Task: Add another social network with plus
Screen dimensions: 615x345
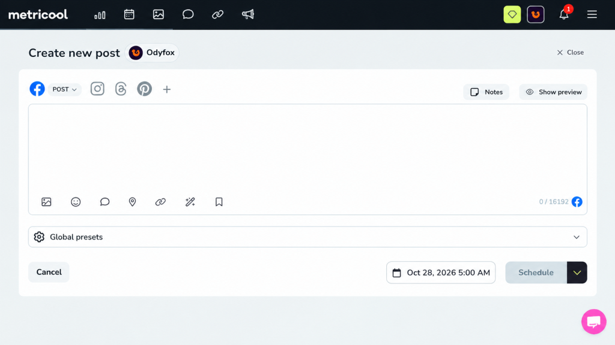Action: (167, 90)
